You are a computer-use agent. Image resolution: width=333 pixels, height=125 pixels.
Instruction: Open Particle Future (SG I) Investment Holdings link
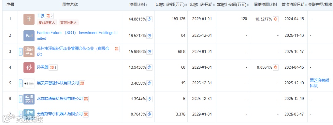(x=77, y=36)
